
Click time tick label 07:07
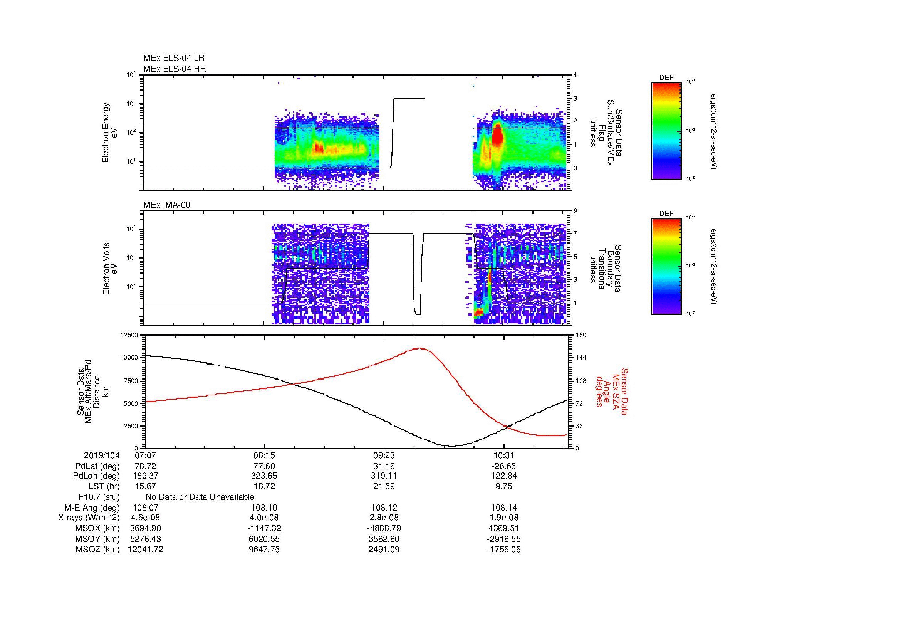(x=145, y=455)
